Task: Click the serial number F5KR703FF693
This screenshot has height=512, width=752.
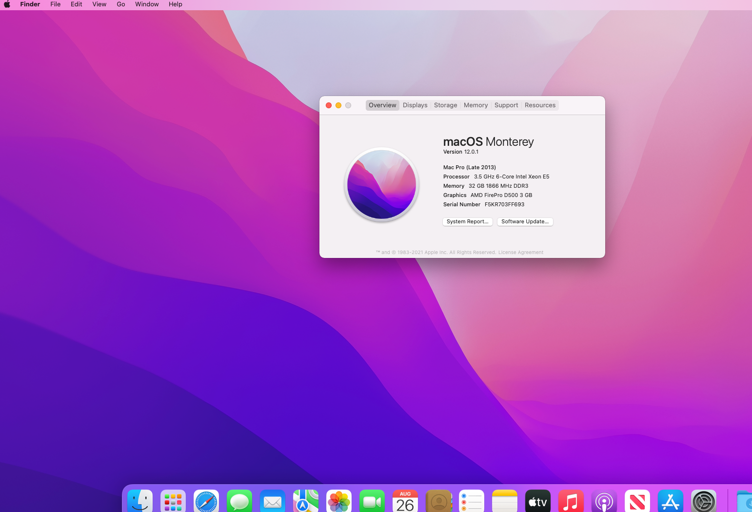Action: (x=505, y=205)
